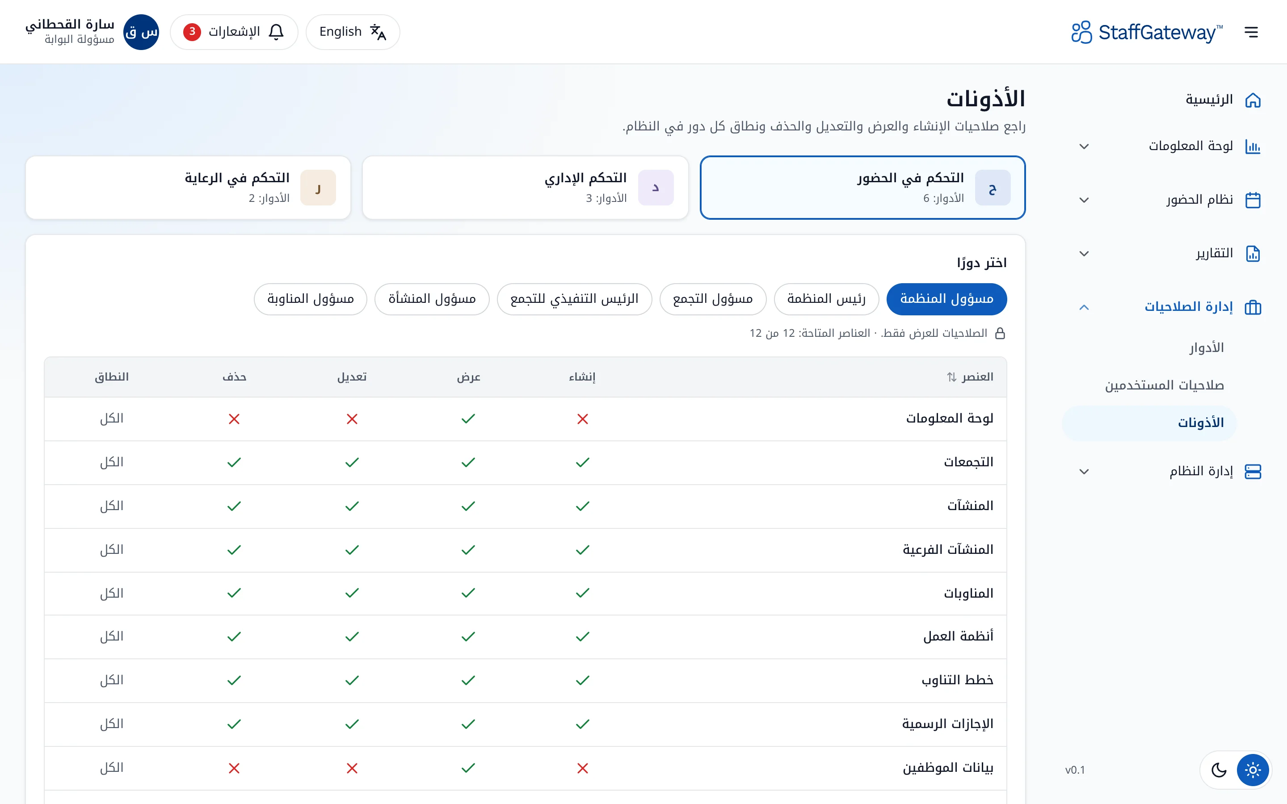1287x804 pixels.
Task: Click the د badge on التحكم الإداري card
Action: (x=655, y=188)
